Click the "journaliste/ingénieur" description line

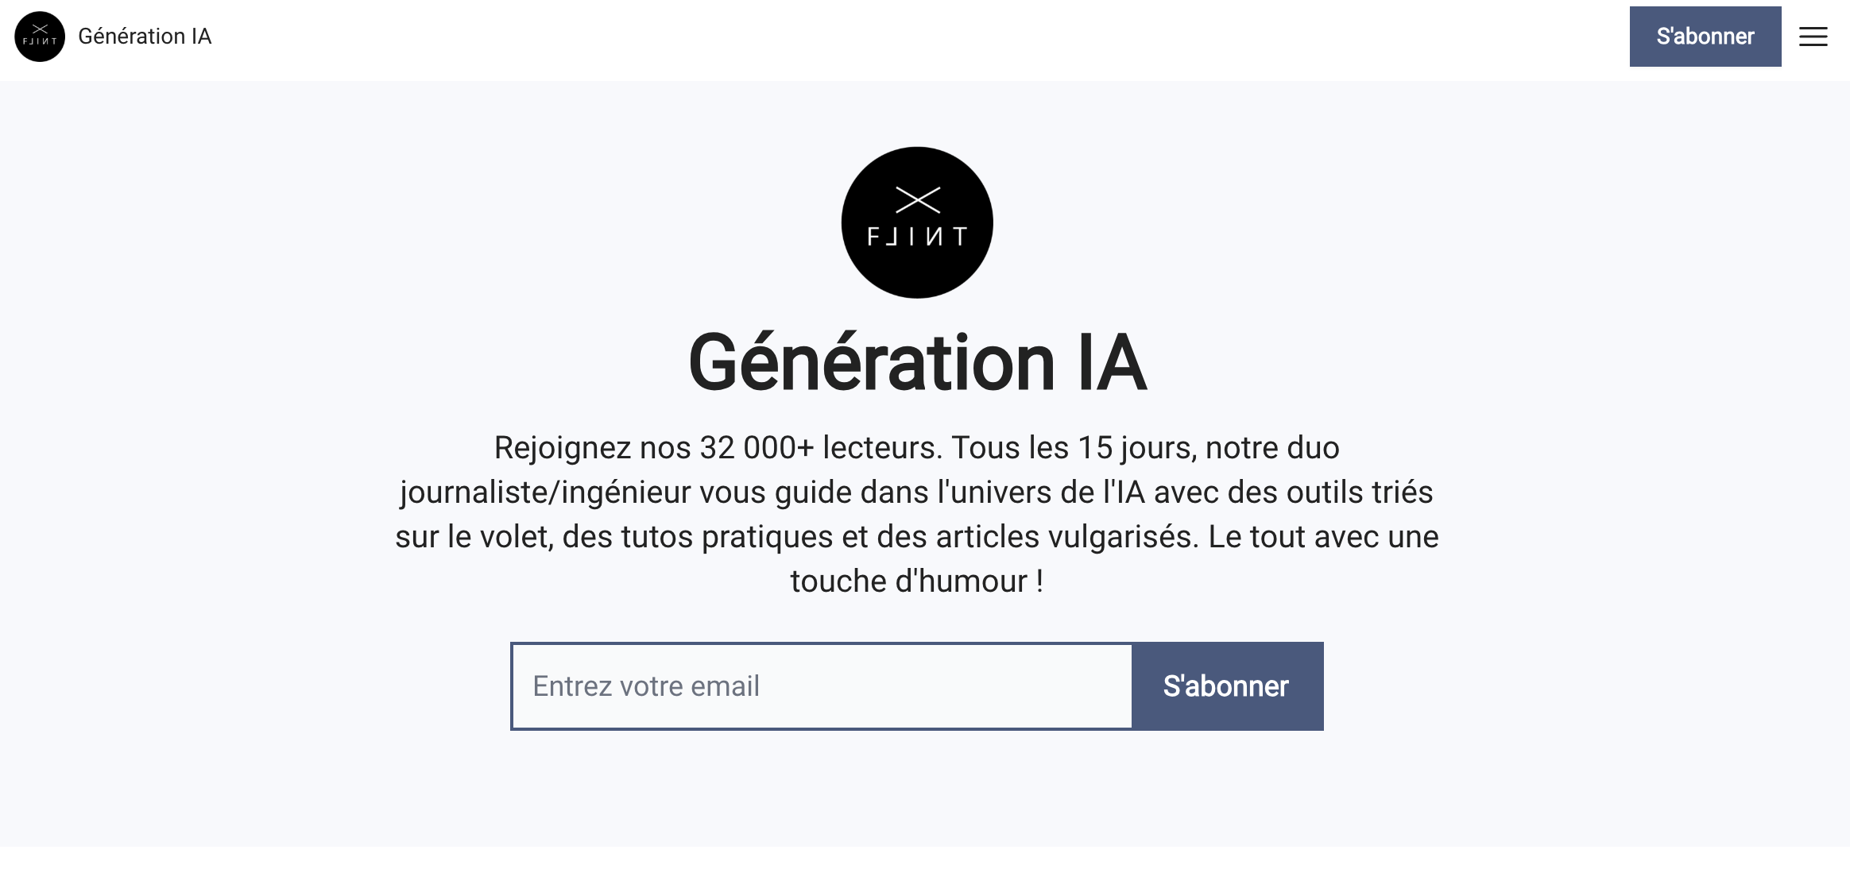coord(916,492)
